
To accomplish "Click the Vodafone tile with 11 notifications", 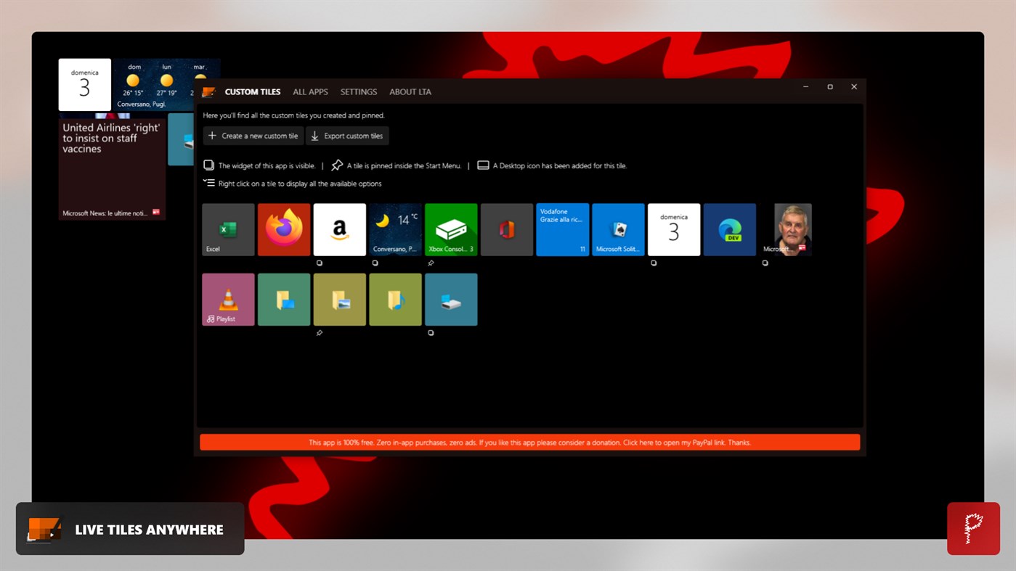I will (x=562, y=229).
